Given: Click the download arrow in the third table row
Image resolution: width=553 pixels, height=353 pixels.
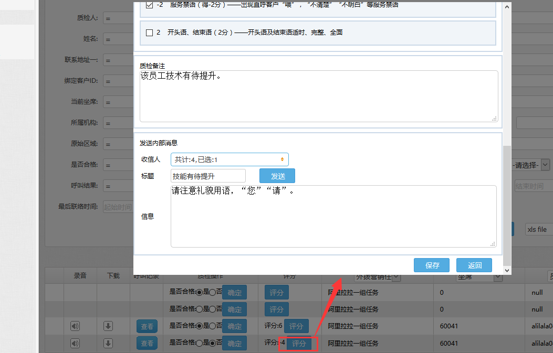Looking at the screenshot, I should tap(108, 326).
